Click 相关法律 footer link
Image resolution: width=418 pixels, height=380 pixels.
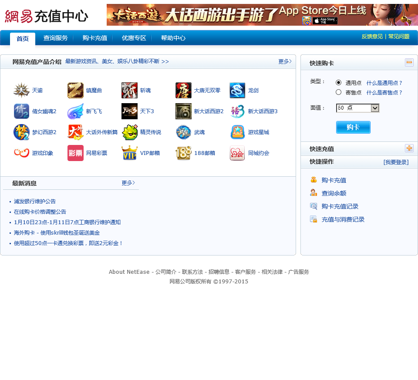point(272,272)
